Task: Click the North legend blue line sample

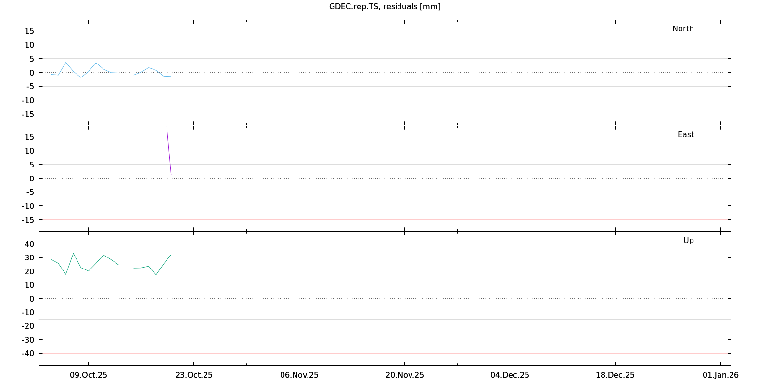Action: (x=710, y=28)
